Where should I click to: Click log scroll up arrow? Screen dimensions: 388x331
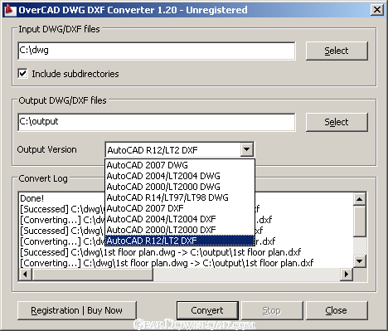pyautogui.click(x=360, y=199)
